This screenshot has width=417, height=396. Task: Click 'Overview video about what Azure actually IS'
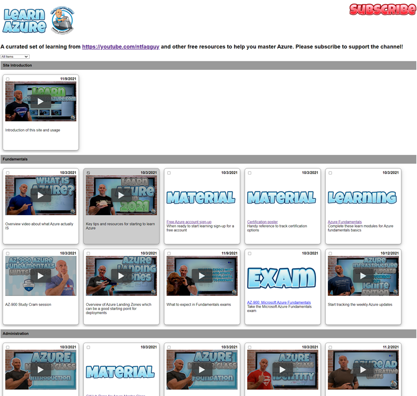39,226
